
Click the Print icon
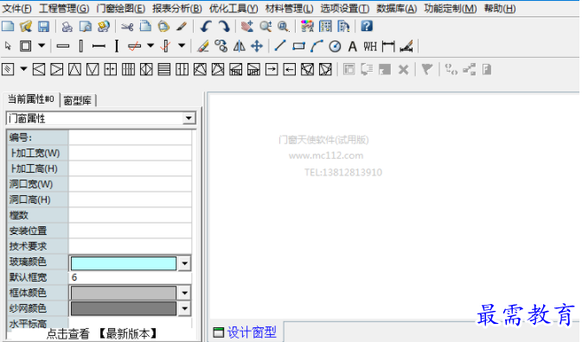67,26
